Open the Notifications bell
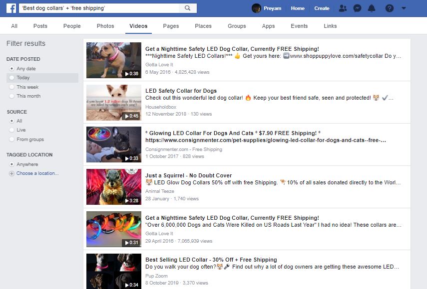Screen dimensions: 427x289 372,8
